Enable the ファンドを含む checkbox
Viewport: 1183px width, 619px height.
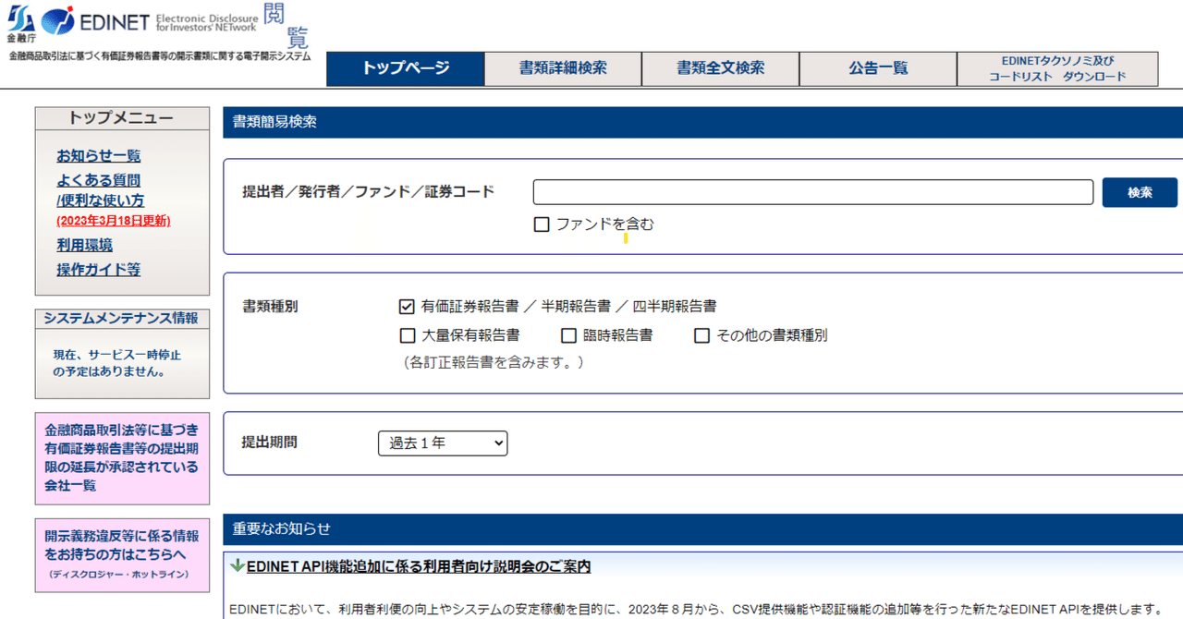click(x=541, y=224)
